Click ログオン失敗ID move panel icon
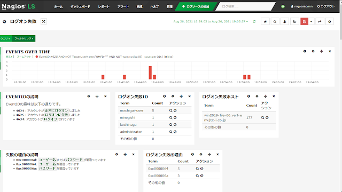This screenshot has height=192, width=342. [x=181, y=96]
